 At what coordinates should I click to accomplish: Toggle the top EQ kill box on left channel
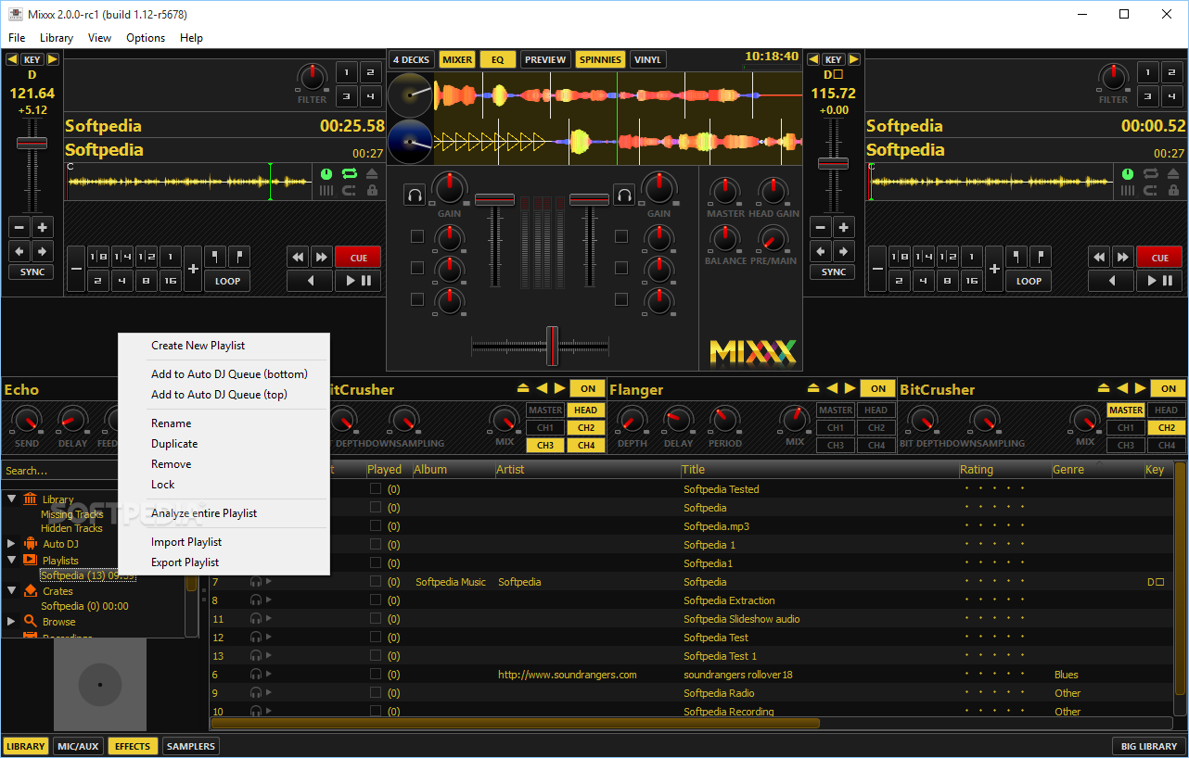click(x=417, y=236)
